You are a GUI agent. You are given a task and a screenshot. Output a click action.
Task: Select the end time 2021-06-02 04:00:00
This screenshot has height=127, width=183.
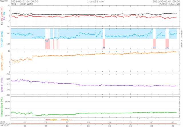pyautogui.click(x=164, y=1)
